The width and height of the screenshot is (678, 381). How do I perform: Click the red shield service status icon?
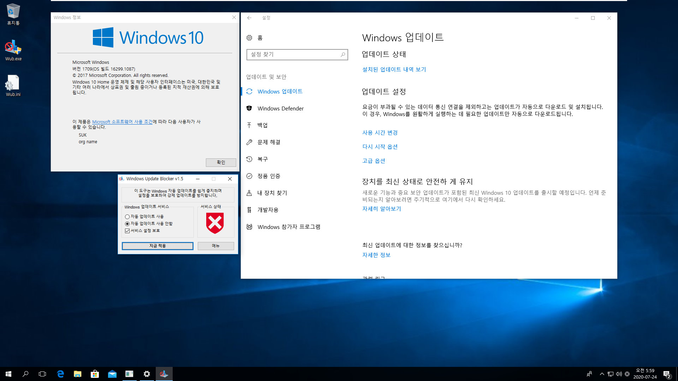[x=215, y=223]
